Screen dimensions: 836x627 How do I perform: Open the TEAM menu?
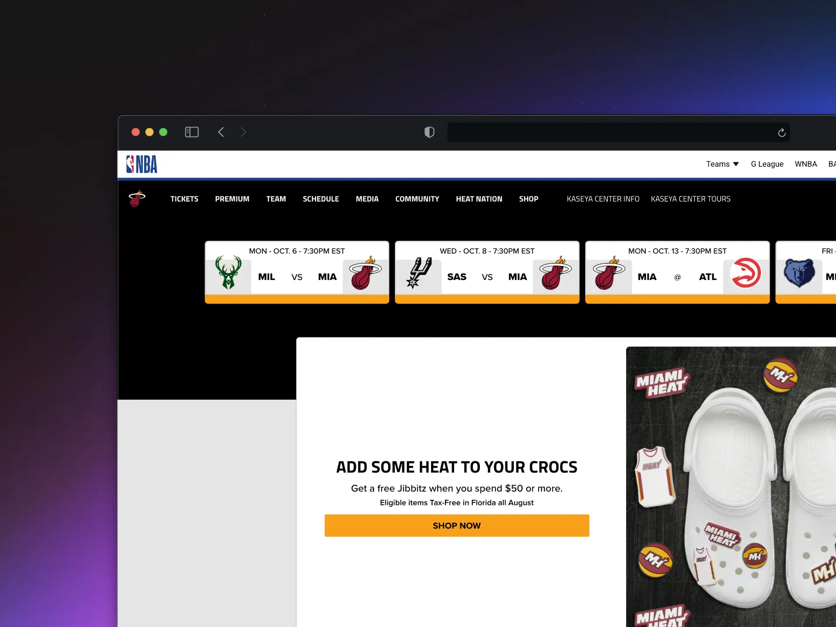[x=276, y=199]
